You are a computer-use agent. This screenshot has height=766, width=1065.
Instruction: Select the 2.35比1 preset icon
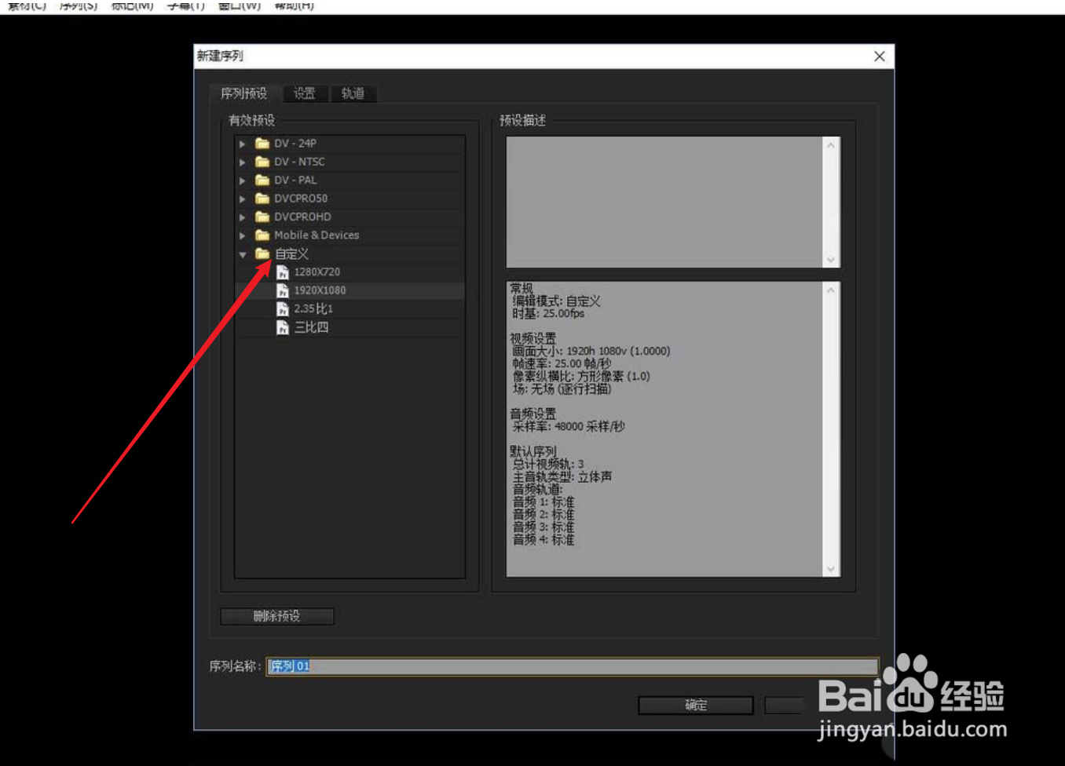pos(283,308)
